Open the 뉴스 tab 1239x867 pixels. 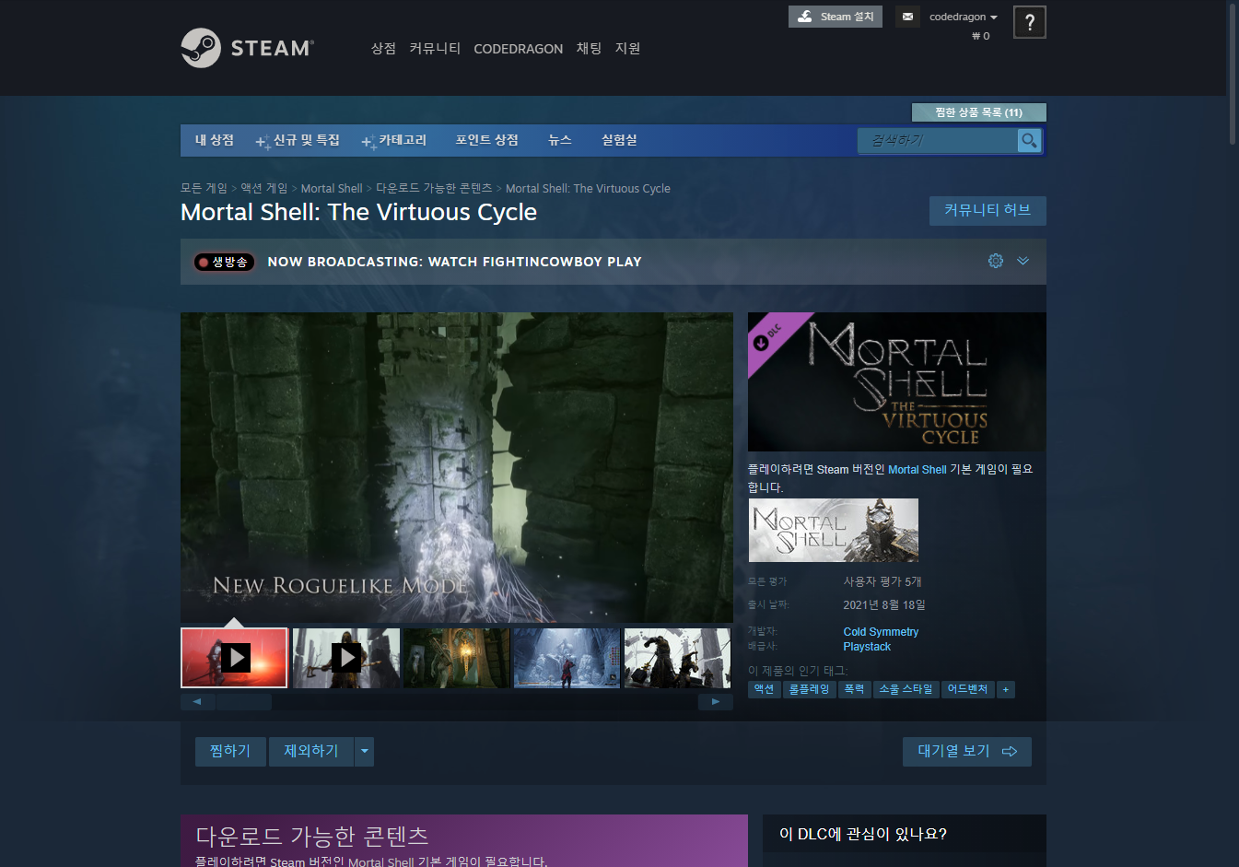tap(560, 140)
